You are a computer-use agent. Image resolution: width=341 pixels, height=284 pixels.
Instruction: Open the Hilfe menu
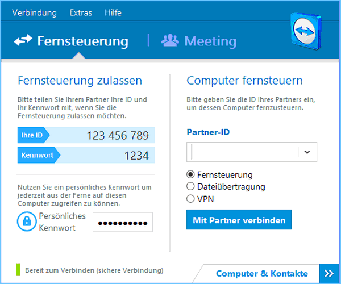pyautogui.click(x=113, y=12)
